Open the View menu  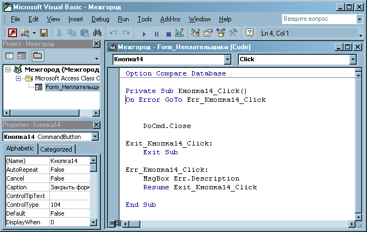coord(53,19)
